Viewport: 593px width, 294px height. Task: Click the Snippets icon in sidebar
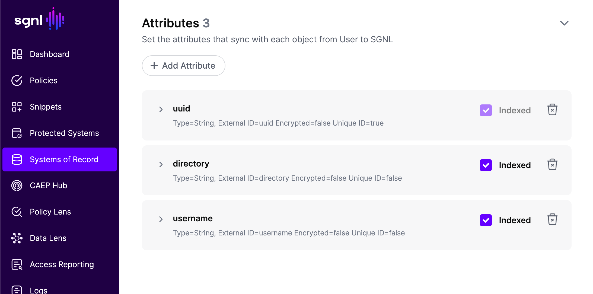[x=17, y=107]
